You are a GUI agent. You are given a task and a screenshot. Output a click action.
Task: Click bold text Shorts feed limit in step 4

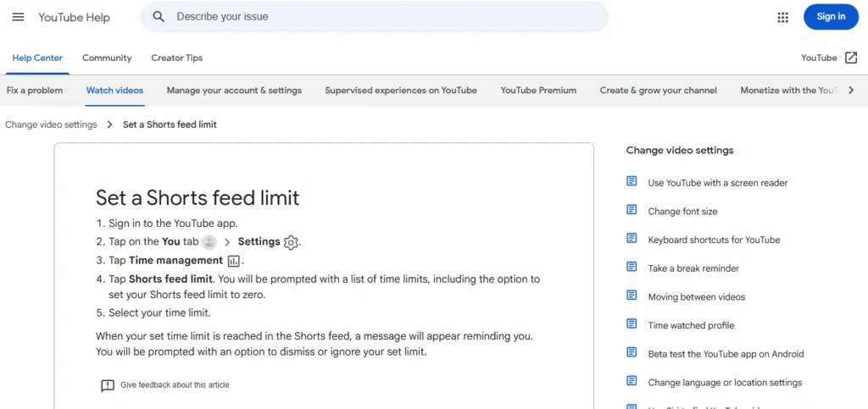(170, 279)
